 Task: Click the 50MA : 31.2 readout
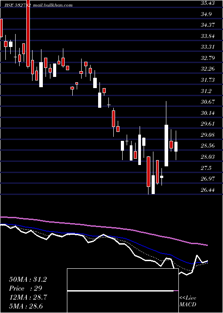click(28, 279)
